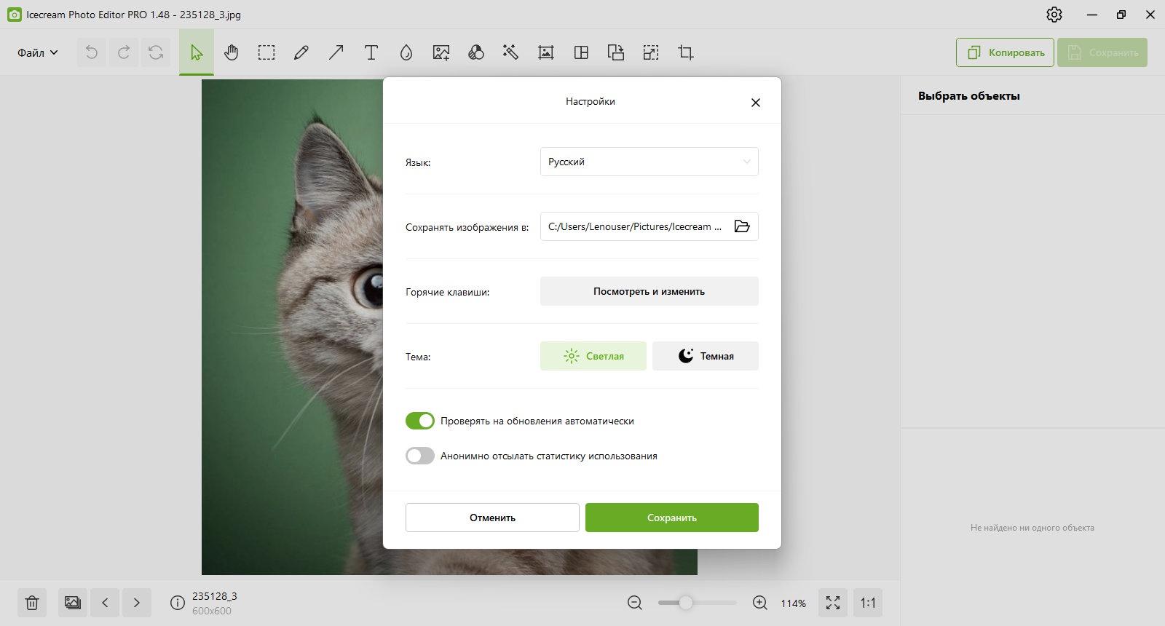
Task: Select the Crop tool
Action: tap(686, 52)
